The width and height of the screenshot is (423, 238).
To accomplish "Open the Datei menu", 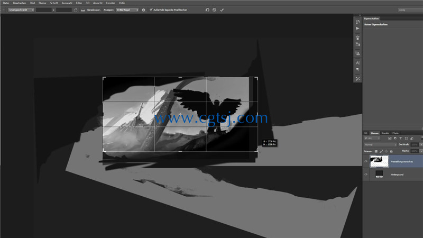I will point(6,3).
